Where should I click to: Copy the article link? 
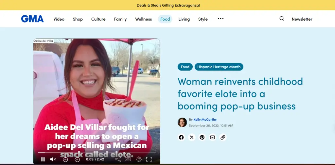click(x=223, y=137)
